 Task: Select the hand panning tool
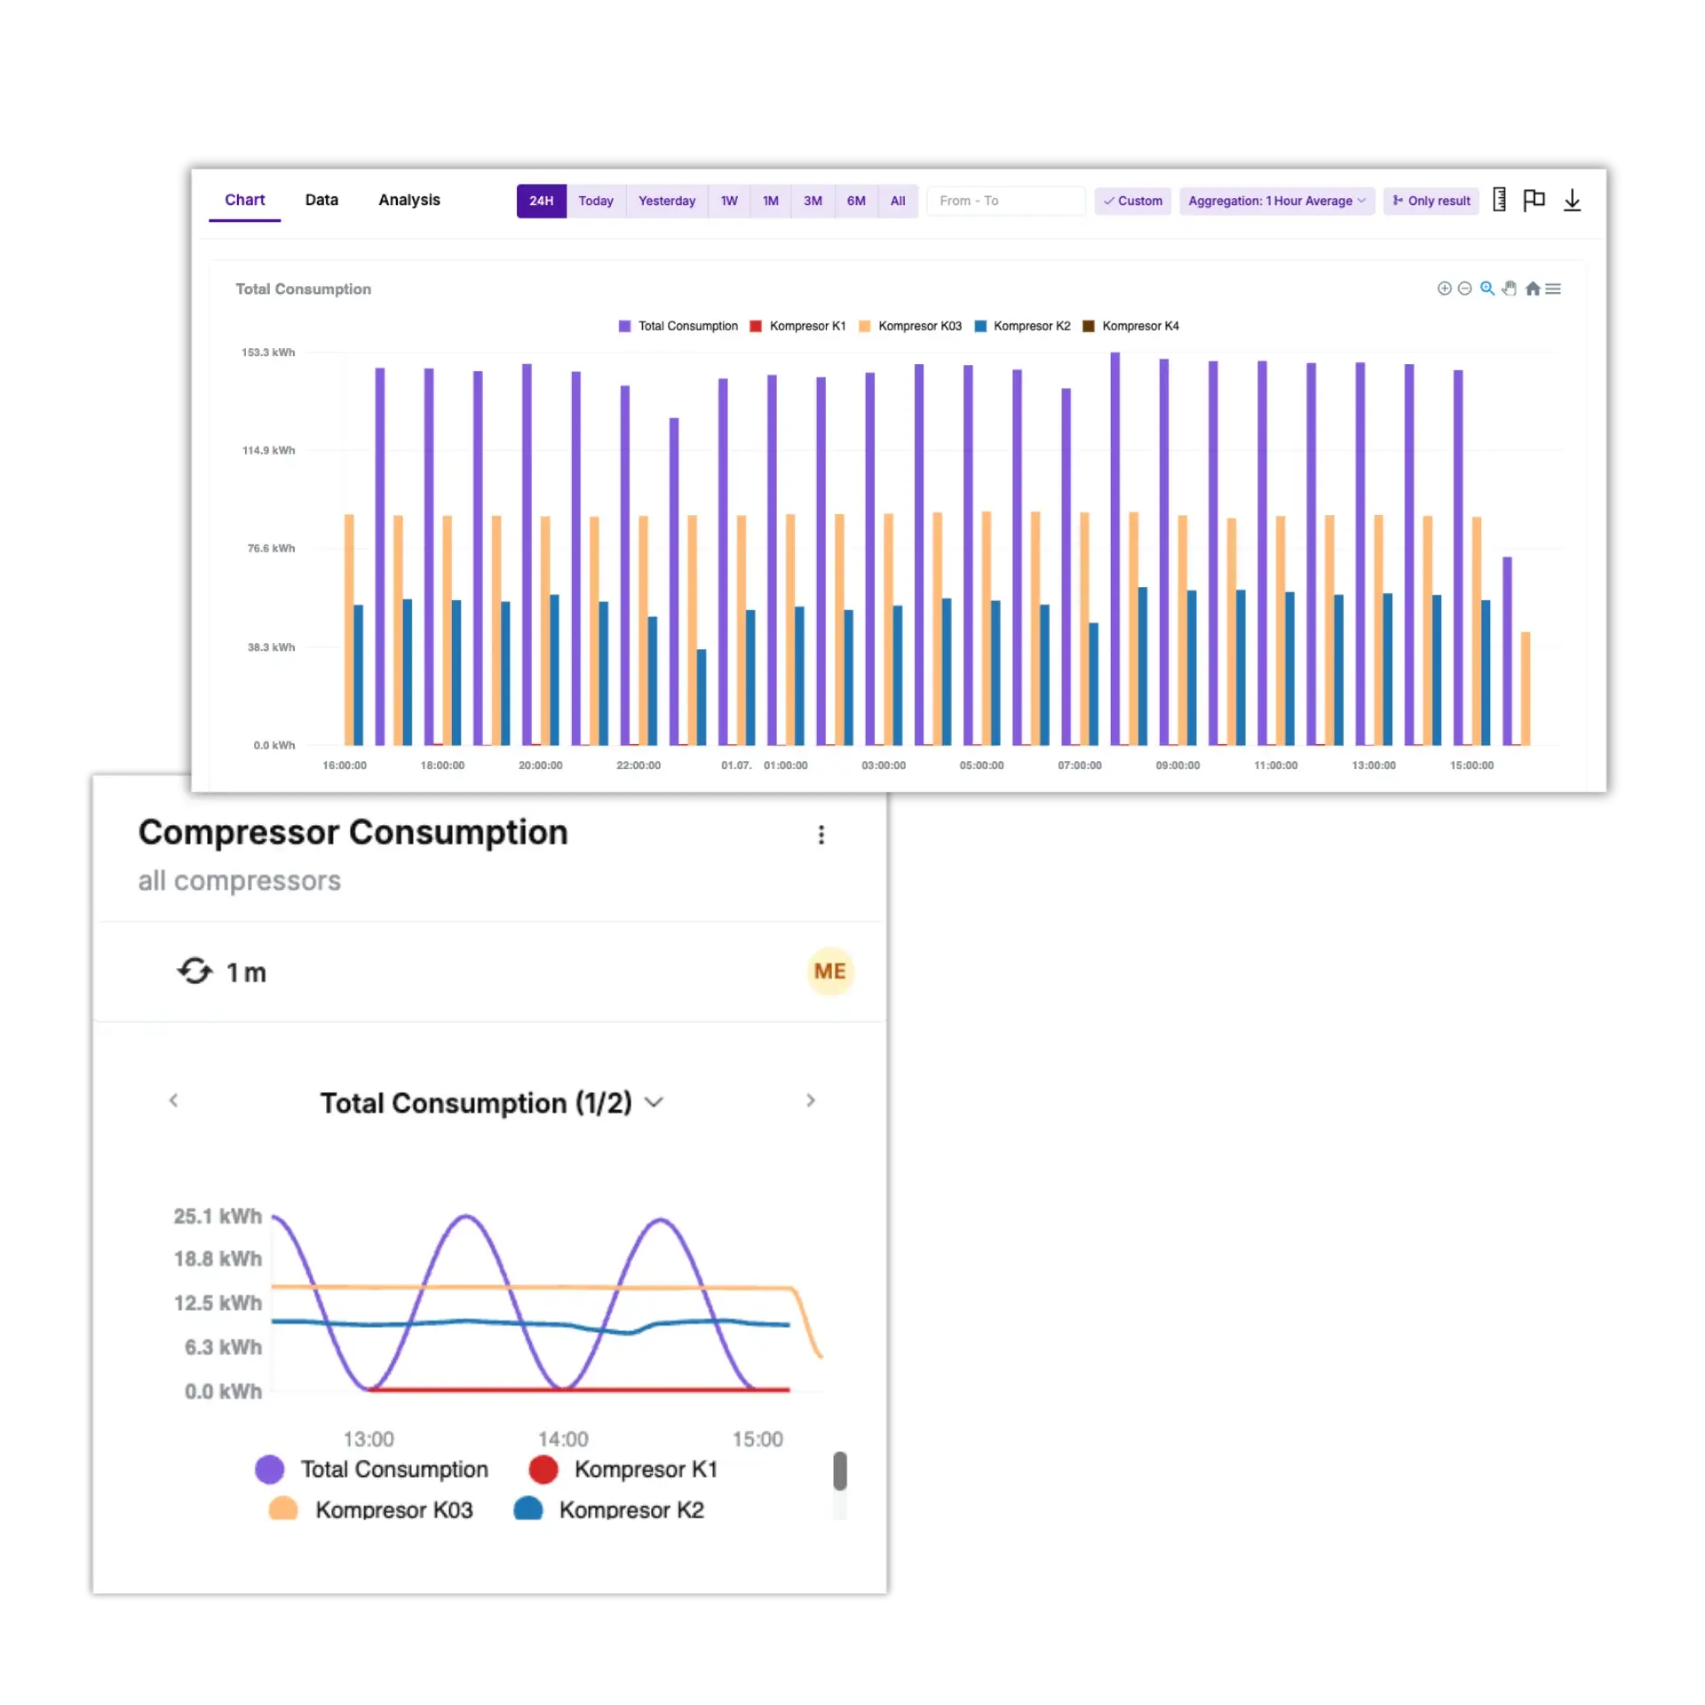1509,289
